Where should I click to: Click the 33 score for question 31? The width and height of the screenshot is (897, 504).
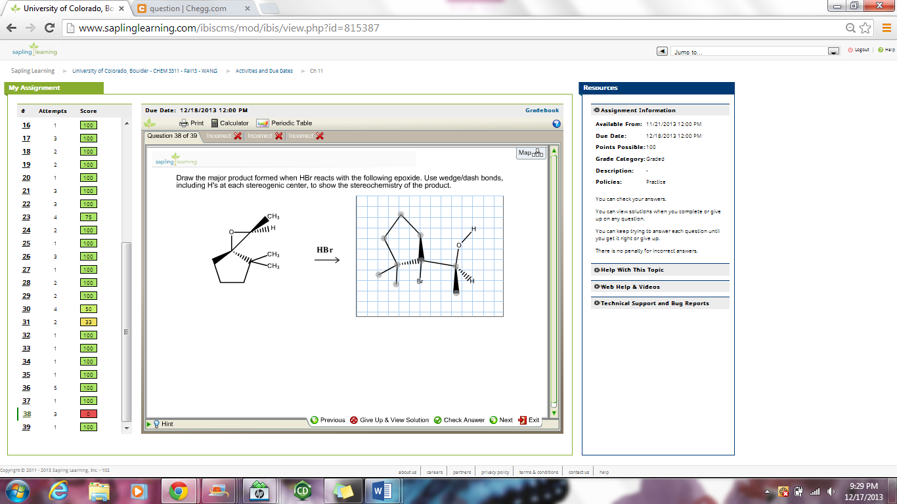click(x=89, y=322)
